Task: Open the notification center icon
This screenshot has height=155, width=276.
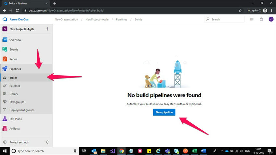Action: [270, 151]
